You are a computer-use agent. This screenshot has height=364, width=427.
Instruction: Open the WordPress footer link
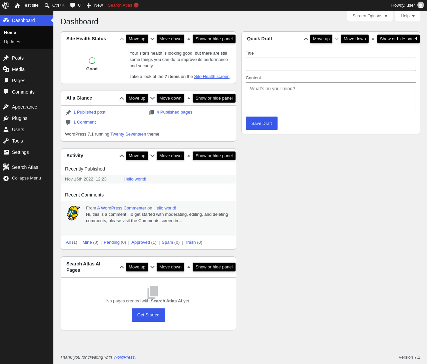pyautogui.click(x=124, y=357)
